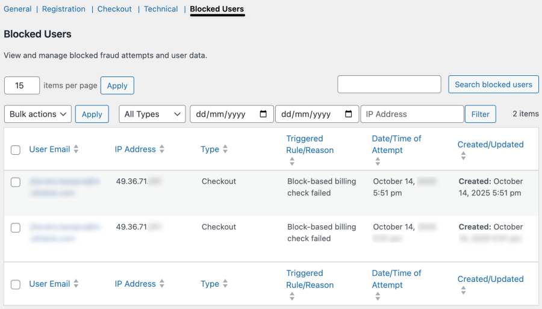542x309 pixels.
Task: Click sort arrows under top Created/Updated header
Action: (x=463, y=156)
